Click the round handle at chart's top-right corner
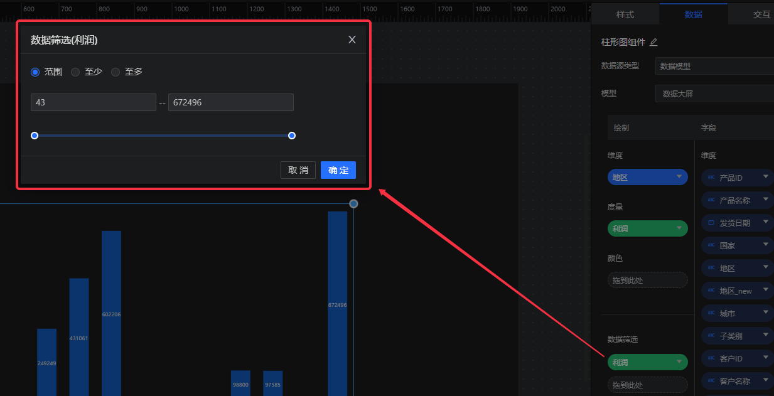 tap(353, 204)
